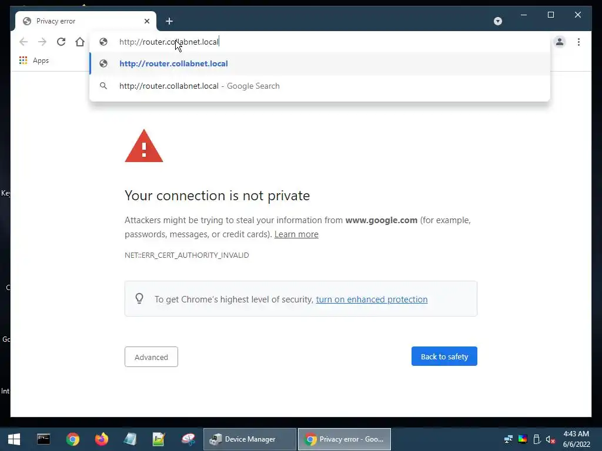Open the clock showing 4:43 AM

pos(576,439)
